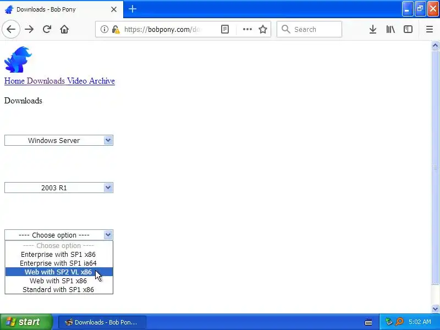The width and height of the screenshot is (440, 330).
Task: Click the vertical scrollbar thumb
Action: pyautogui.click(x=435, y=167)
